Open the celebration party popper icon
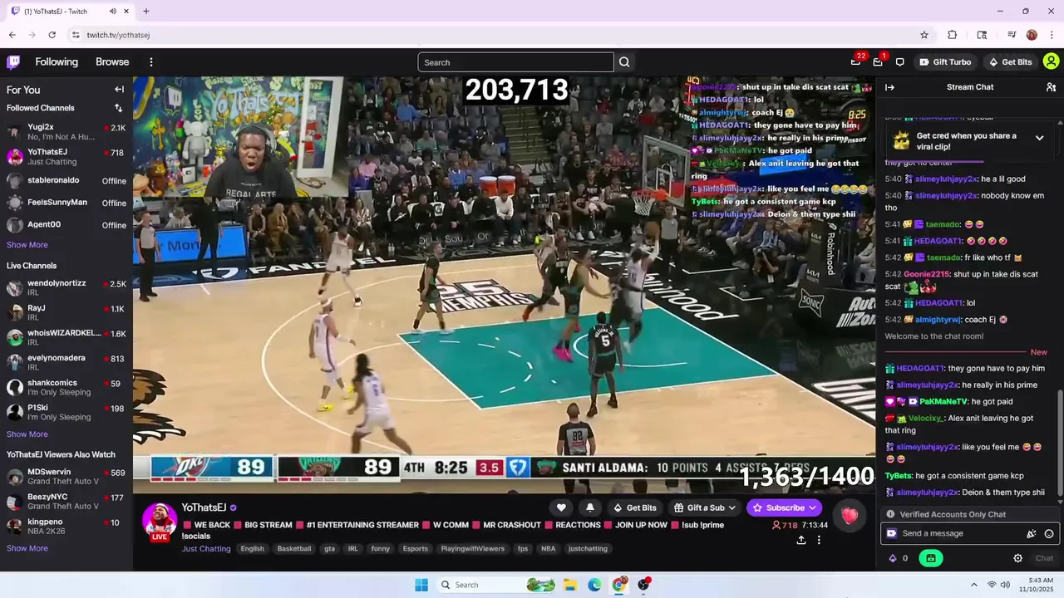Viewport: 1064px width, 598px height. click(1032, 534)
